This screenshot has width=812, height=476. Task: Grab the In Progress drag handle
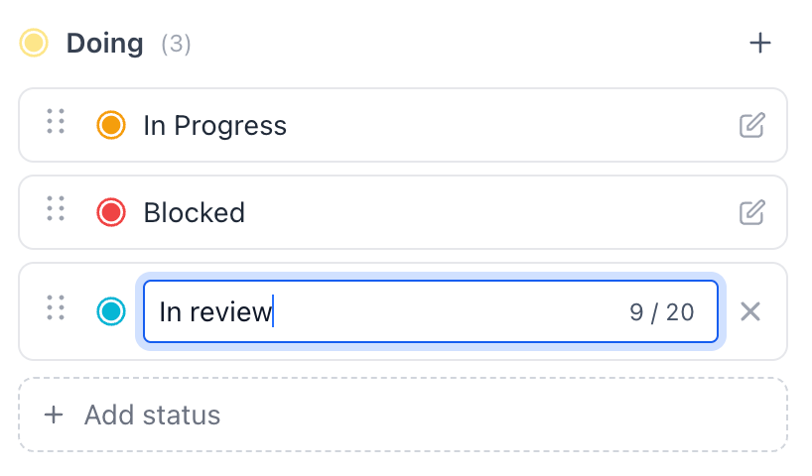point(56,121)
